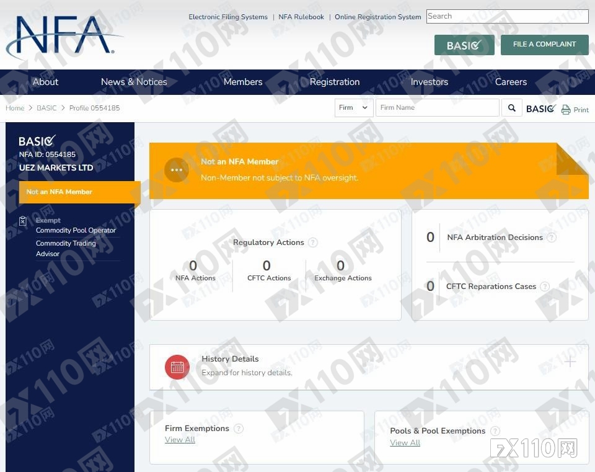This screenshot has height=472, width=595.
Task: Expand History Details with the plus icon
Action: click(x=570, y=362)
